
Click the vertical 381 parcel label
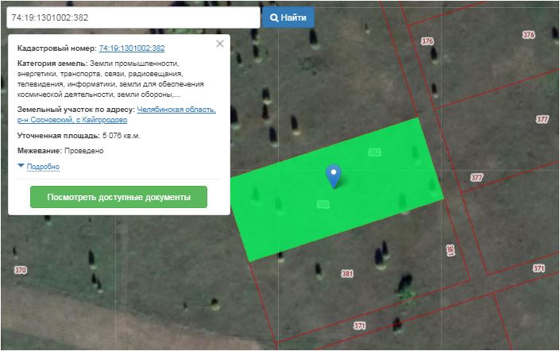click(x=450, y=251)
